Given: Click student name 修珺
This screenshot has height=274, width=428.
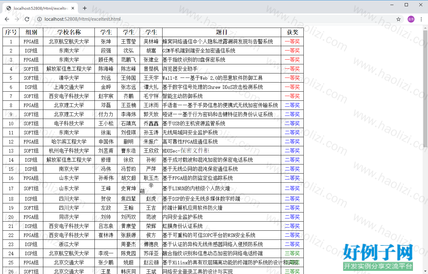Looking at the screenshot, I should (x=106, y=160).
